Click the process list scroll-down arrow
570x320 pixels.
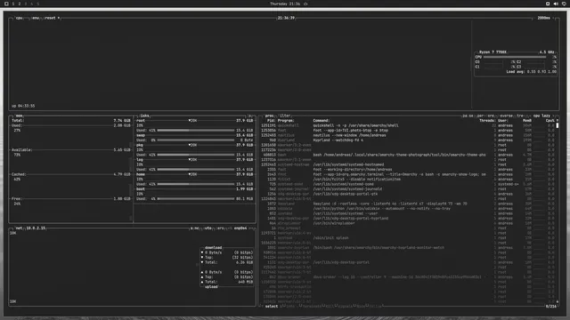[558, 301]
